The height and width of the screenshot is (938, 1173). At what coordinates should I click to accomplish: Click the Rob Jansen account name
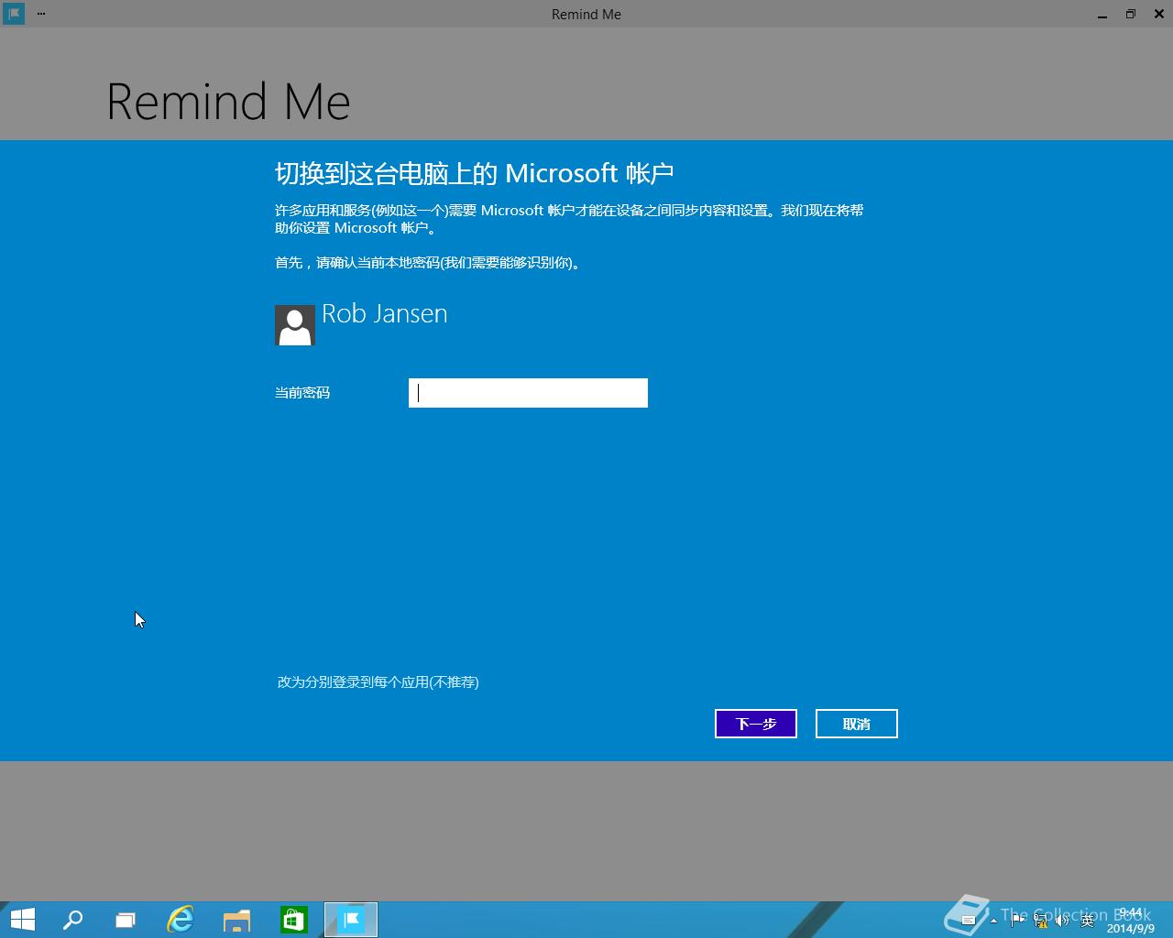pyautogui.click(x=385, y=314)
